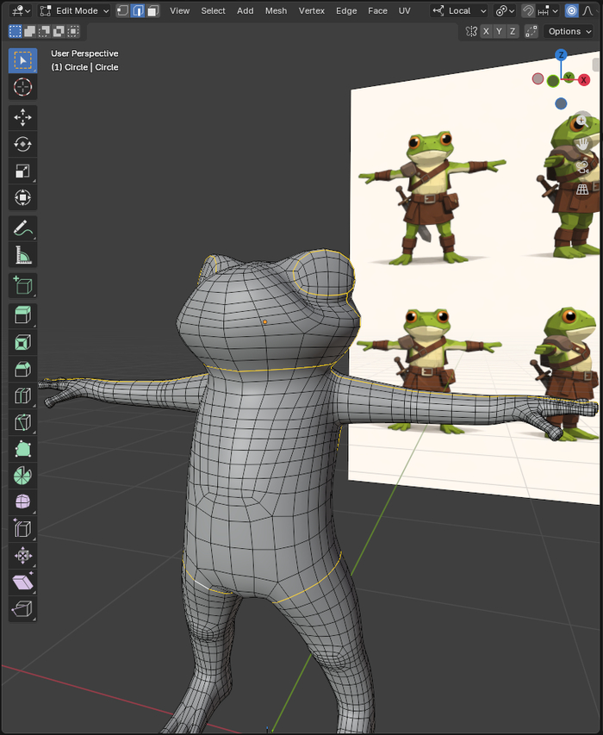This screenshot has width=603, height=735.
Task: Open the Vertex menu
Action: point(311,11)
